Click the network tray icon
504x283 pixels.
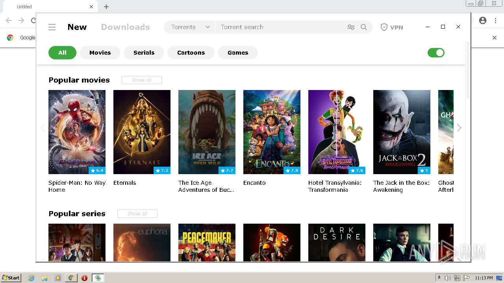(x=457, y=278)
